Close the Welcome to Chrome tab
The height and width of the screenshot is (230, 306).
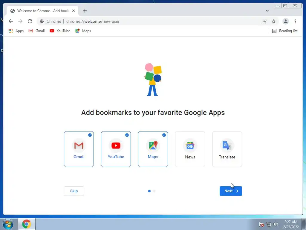[x=74, y=11]
